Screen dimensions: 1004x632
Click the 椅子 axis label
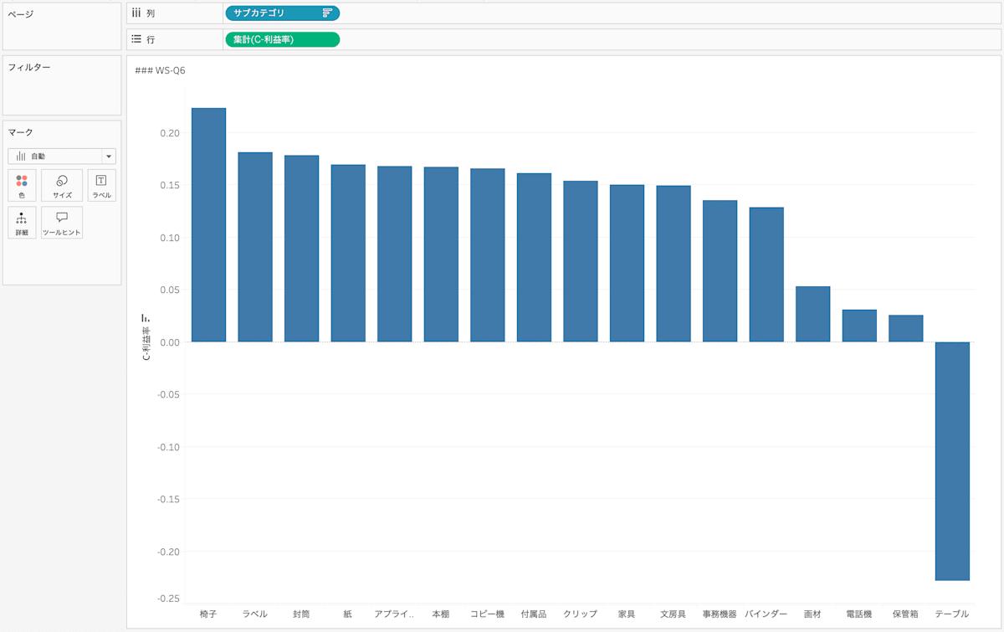coord(208,614)
